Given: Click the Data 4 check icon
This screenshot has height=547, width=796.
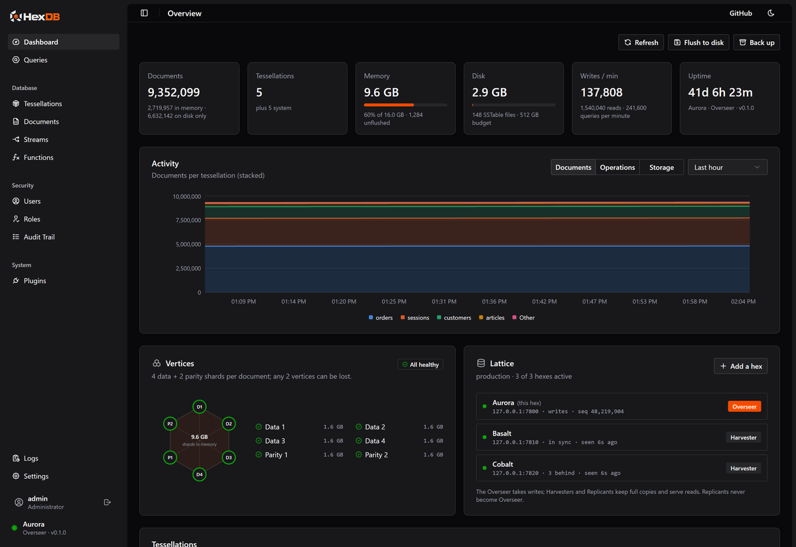Looking at the screenshot, I should pyautogui.click(x=359, y=441).
